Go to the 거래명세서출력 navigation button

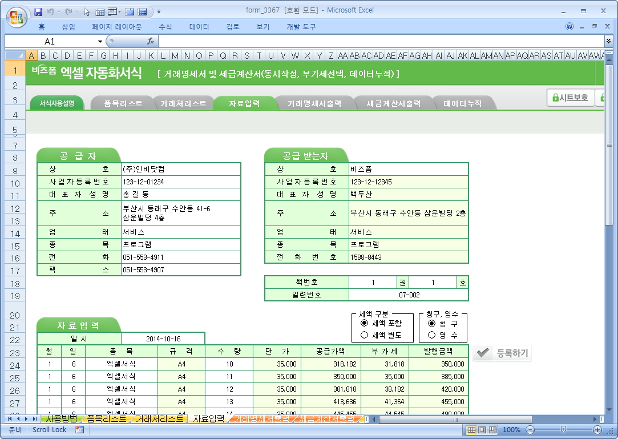click(314, 103)
